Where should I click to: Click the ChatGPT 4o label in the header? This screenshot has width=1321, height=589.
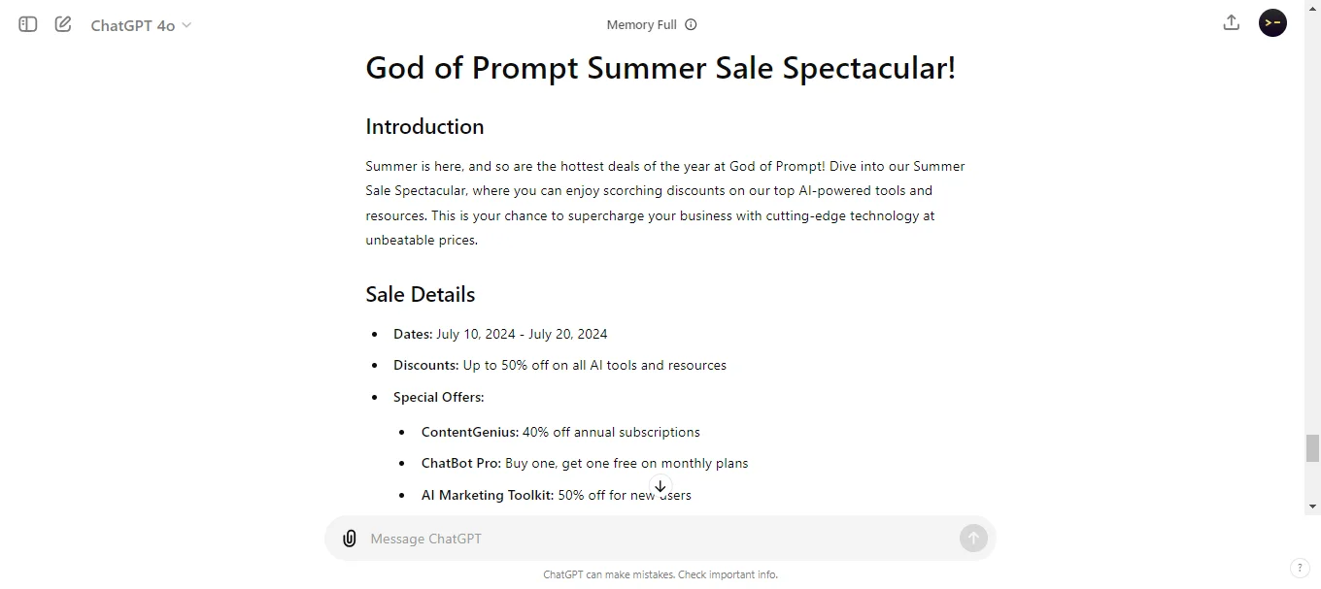(132, 25)
